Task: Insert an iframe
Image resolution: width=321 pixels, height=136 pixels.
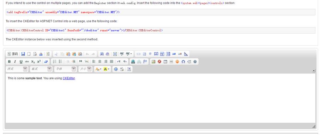Action: pos(195,61)
